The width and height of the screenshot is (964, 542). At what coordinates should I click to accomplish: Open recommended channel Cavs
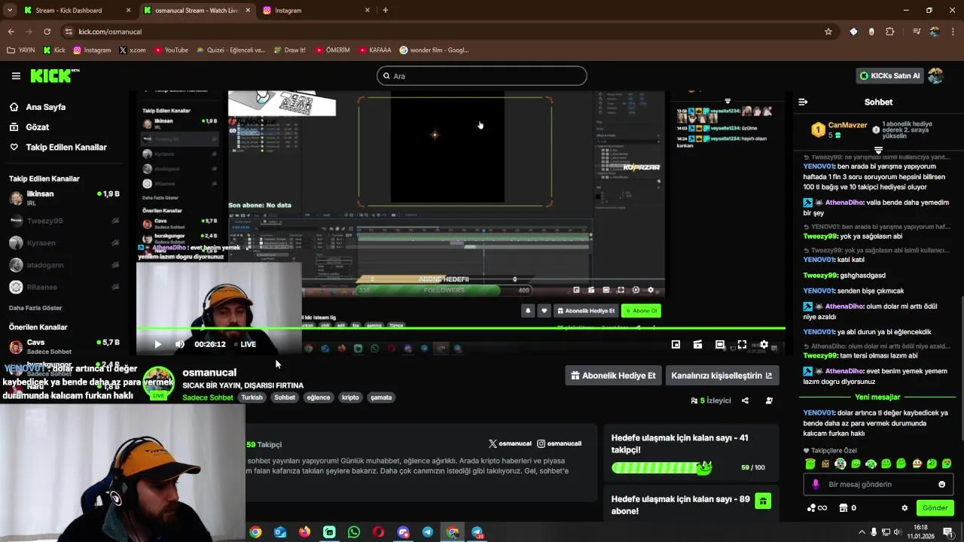(64, 346)
